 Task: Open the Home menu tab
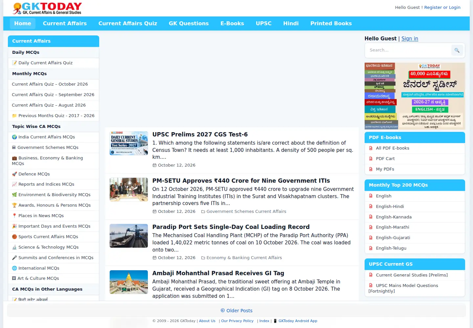pos(23,24)
